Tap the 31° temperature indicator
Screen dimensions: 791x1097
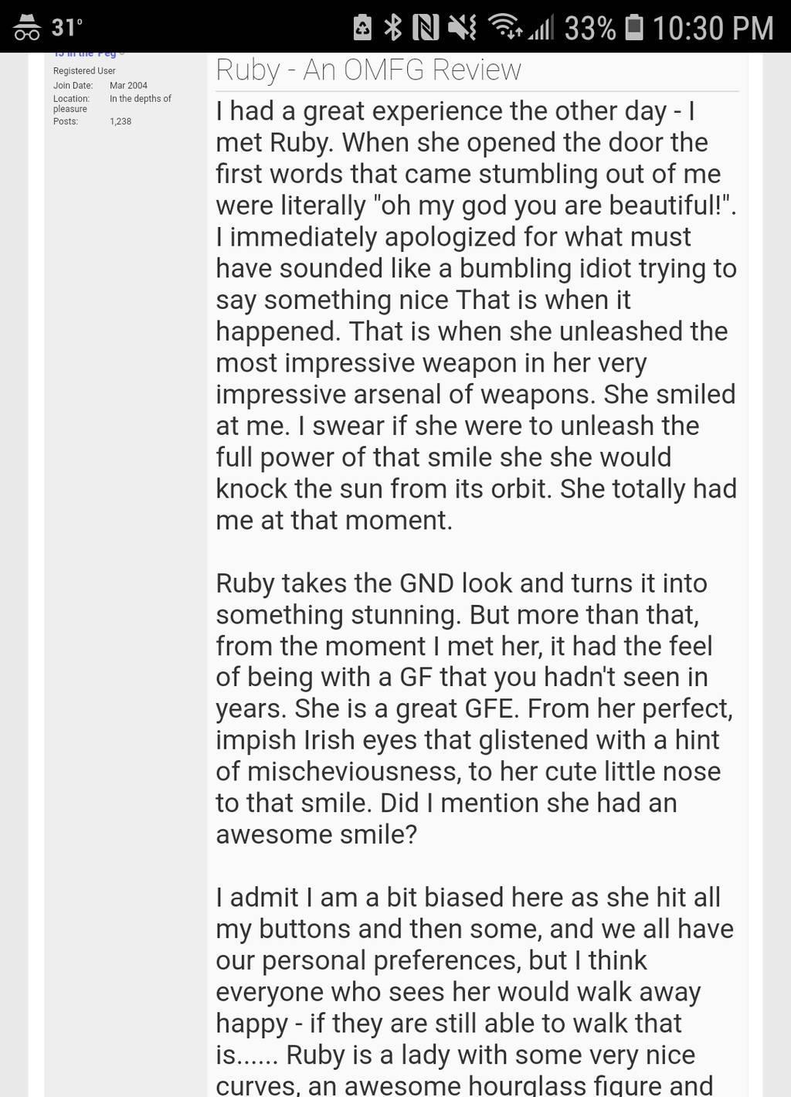coord(66,28)
